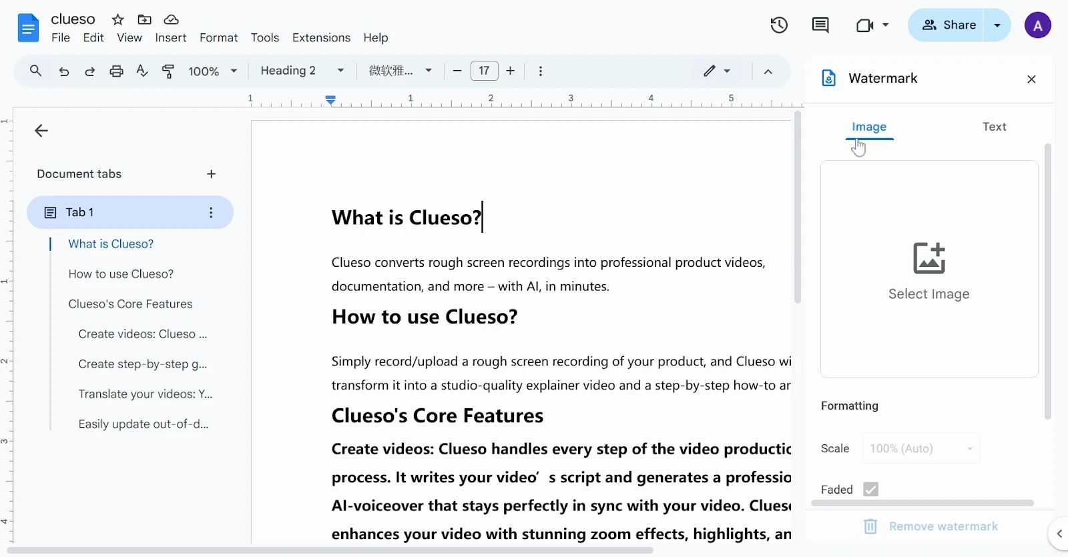Viewport: 1068px width, 557px height.
Task: Open the comments panel icon
Action: click(x=820, y=25)
